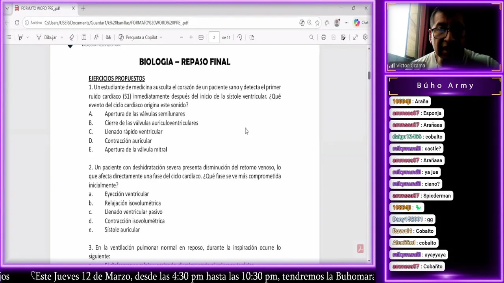Focus the page number field
504x283 pixels.
point(214,37)
